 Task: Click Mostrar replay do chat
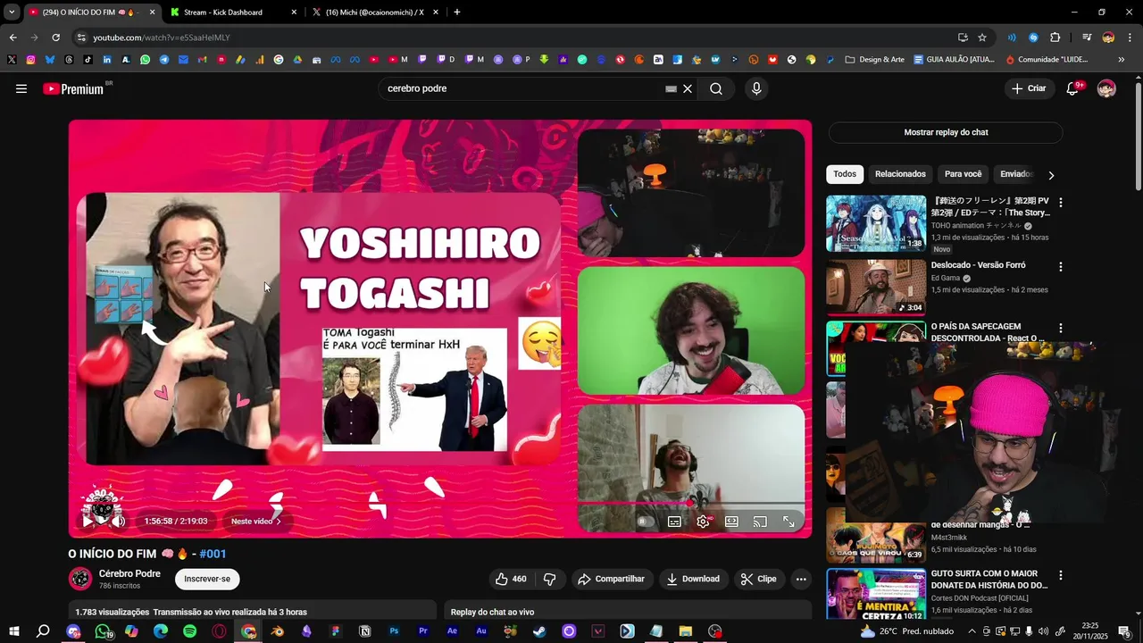pyautogui.click(x=946, y=132)
